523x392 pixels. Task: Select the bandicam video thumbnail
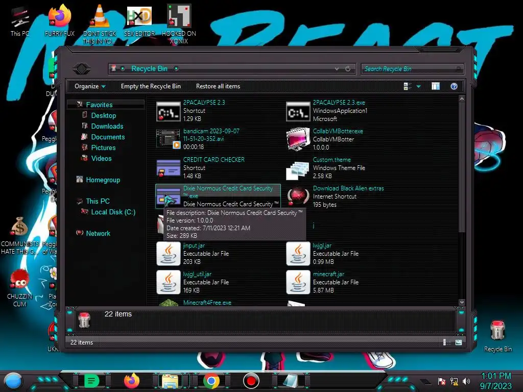pyautogui.click(x=168, y=139)
